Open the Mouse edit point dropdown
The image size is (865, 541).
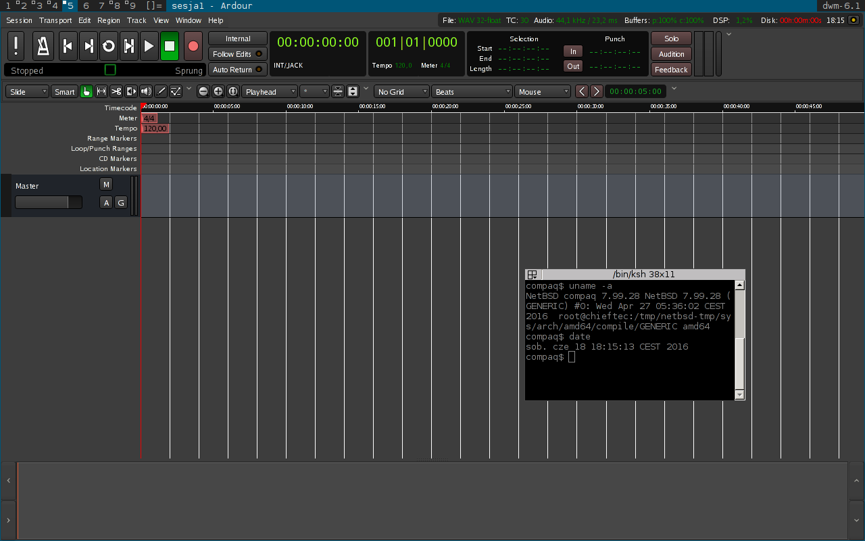[543, 91]
